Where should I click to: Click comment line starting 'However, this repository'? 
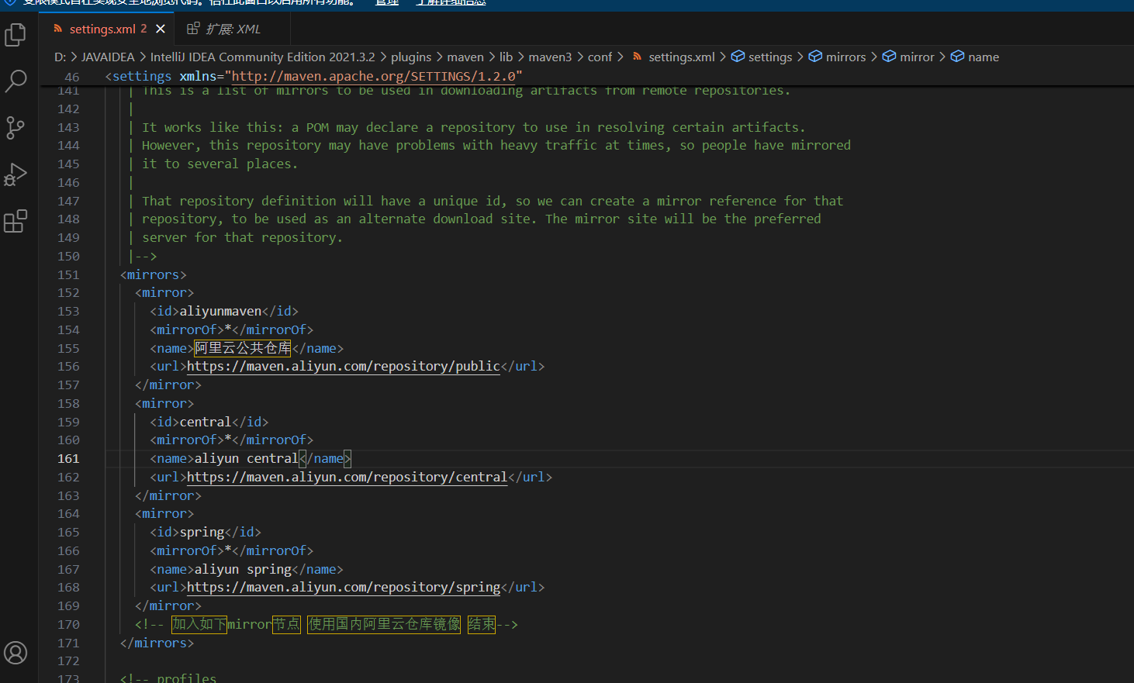(496, 145)
